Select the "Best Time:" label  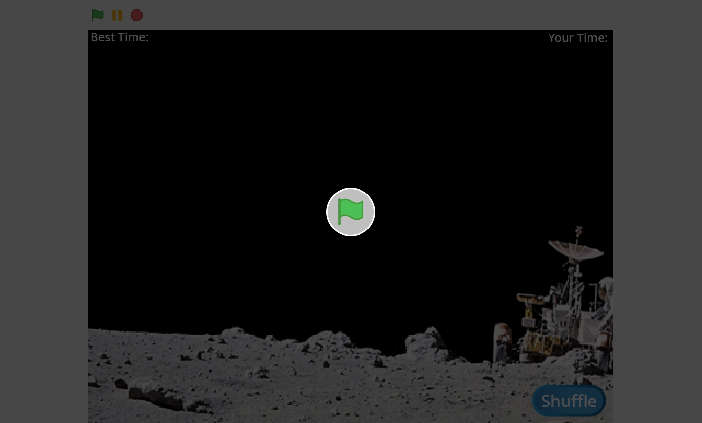pyautogui.click(x=119, y=37)
